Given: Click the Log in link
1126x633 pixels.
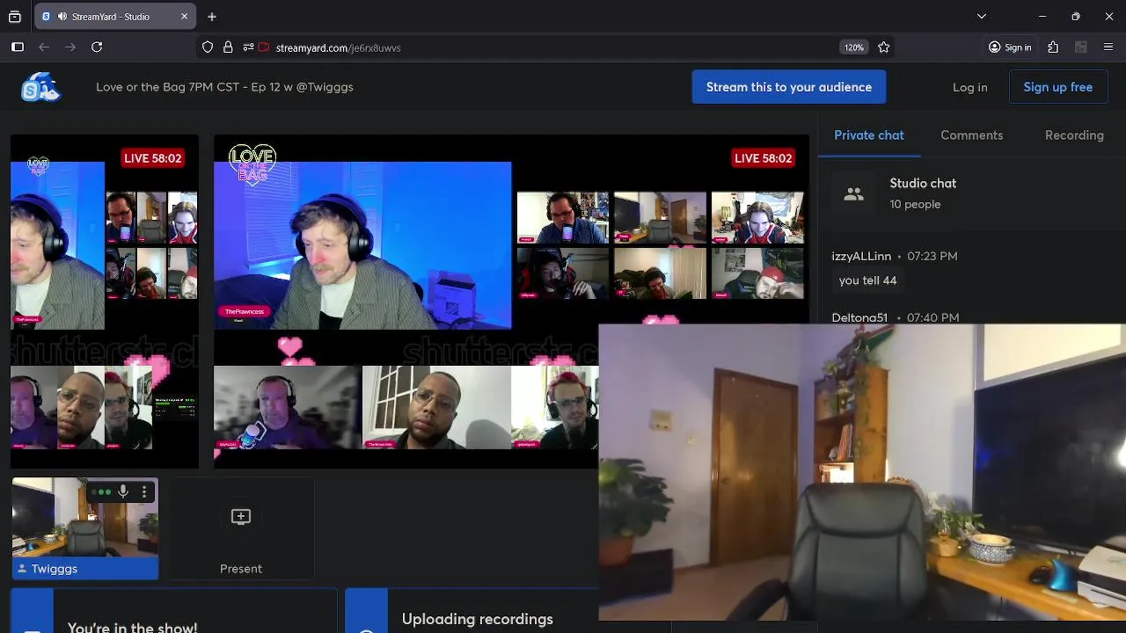Looking at the screenshot, I should pyautogui.click(x=970, y=87).
